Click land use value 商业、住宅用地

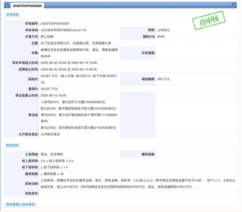pos(52,154)
